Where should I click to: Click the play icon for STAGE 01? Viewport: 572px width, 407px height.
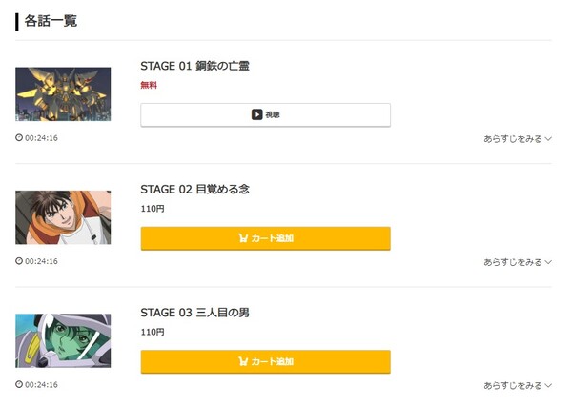click(257, 114)
